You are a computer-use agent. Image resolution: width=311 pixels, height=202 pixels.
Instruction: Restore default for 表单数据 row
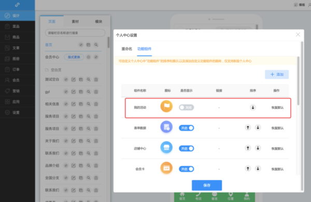click(277, 128)
